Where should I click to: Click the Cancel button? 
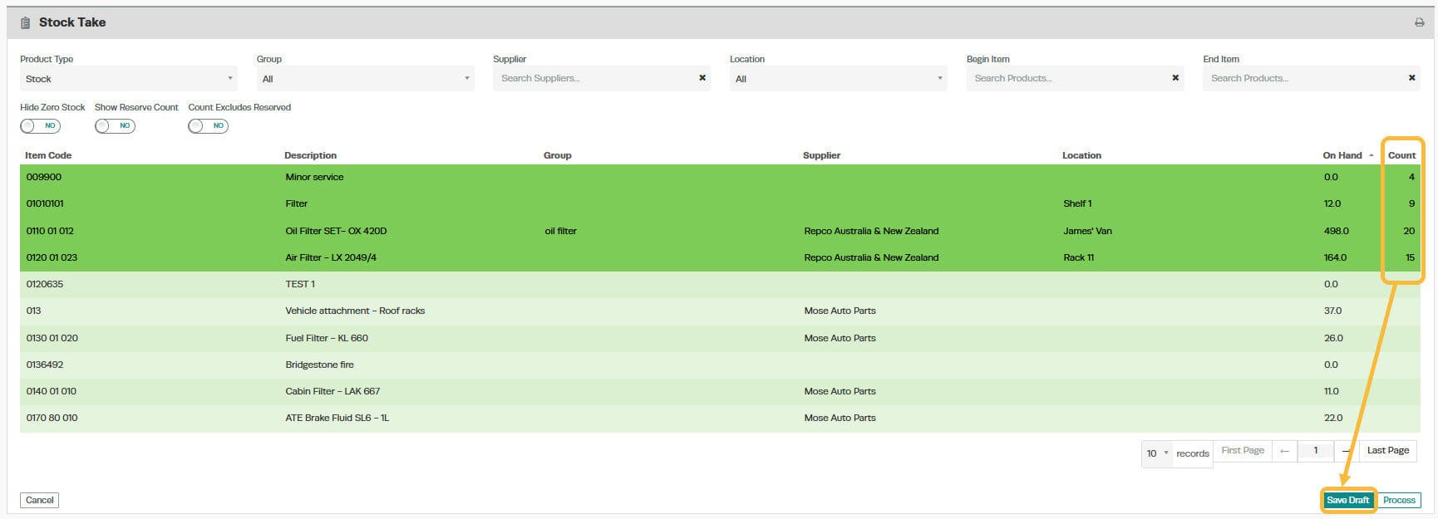point(39,500)
